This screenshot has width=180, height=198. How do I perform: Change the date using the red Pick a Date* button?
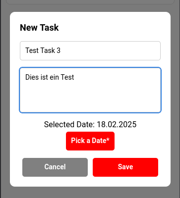pos(90,141)
